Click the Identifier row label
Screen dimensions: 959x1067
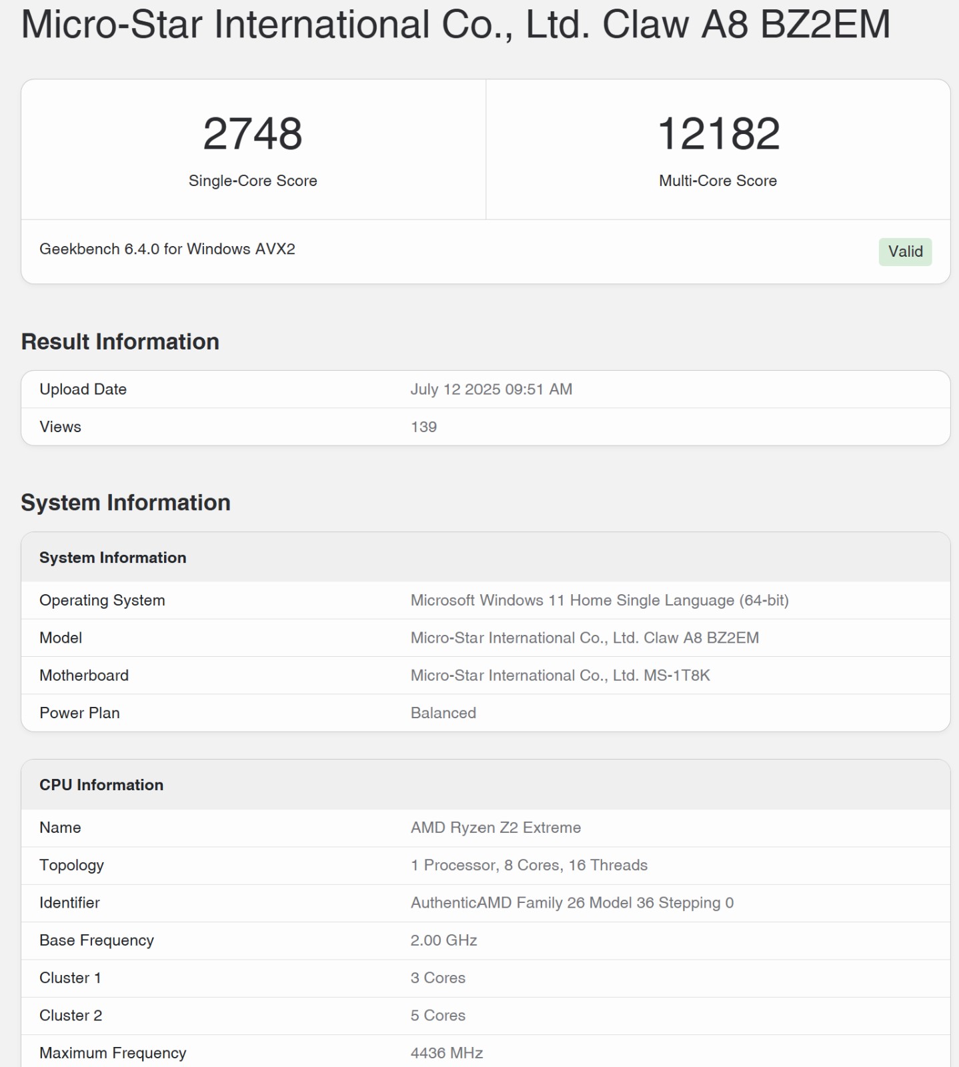pyautogui.click(x=69, y=903)
